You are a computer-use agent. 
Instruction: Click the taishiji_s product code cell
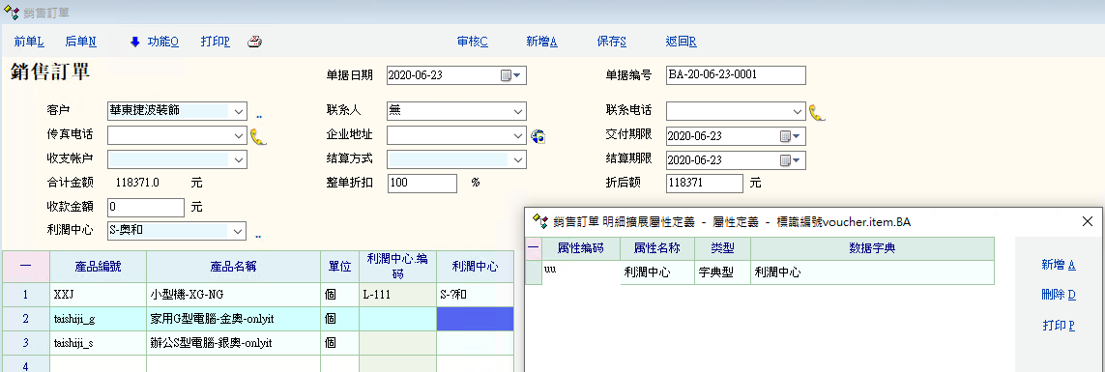coord(99,343)
